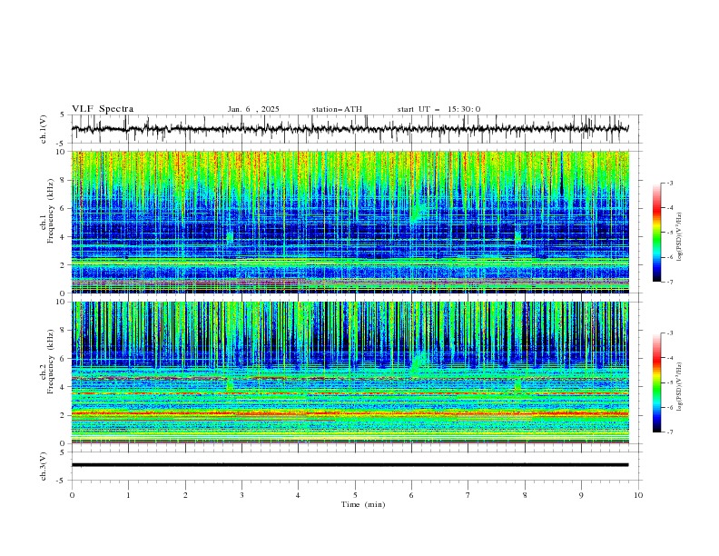Click the "Time (min)" x-axis label

coord(363,504)
